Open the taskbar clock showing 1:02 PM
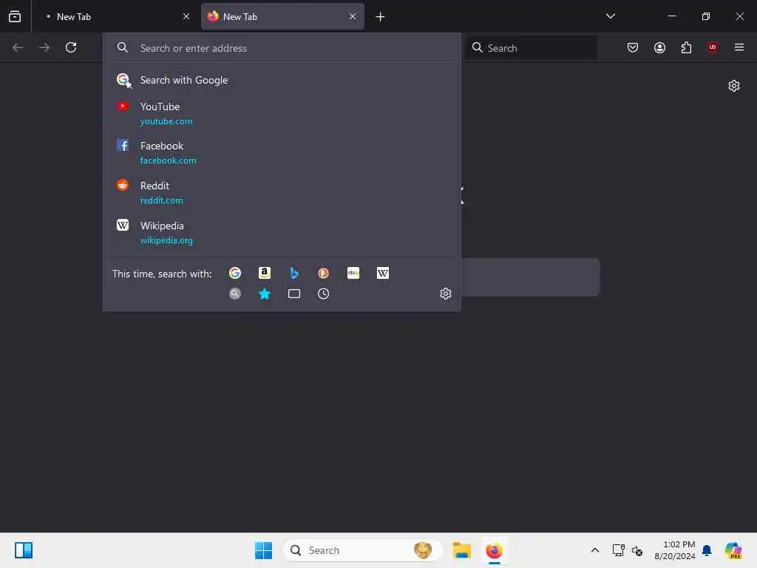 coord(674,550)
